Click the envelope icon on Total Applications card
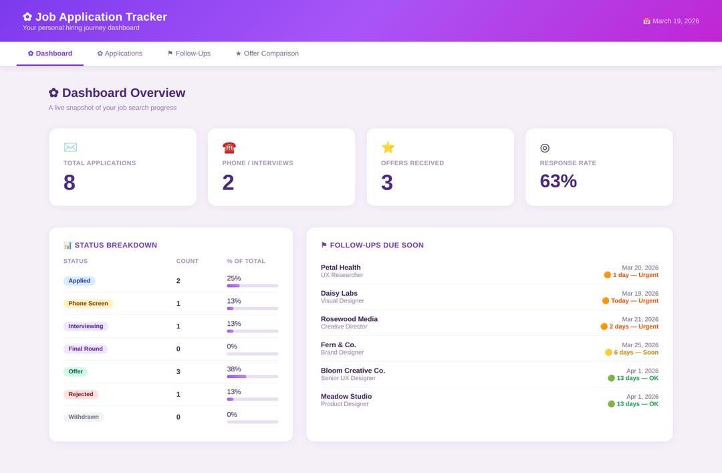Image resolution: width=722 pixels, height=473 pixels. click(x=70, y=148)
